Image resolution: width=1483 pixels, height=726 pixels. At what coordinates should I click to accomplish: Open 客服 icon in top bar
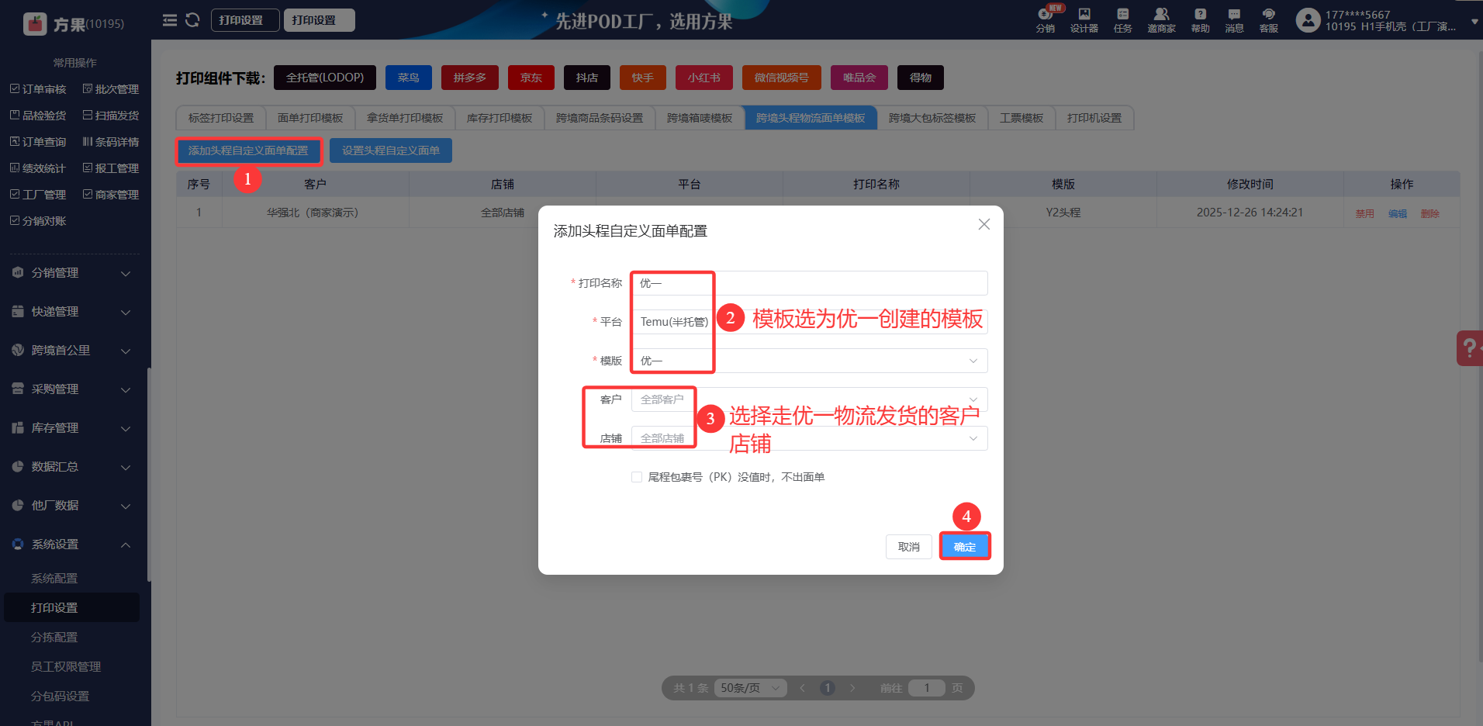point(1269,20)
